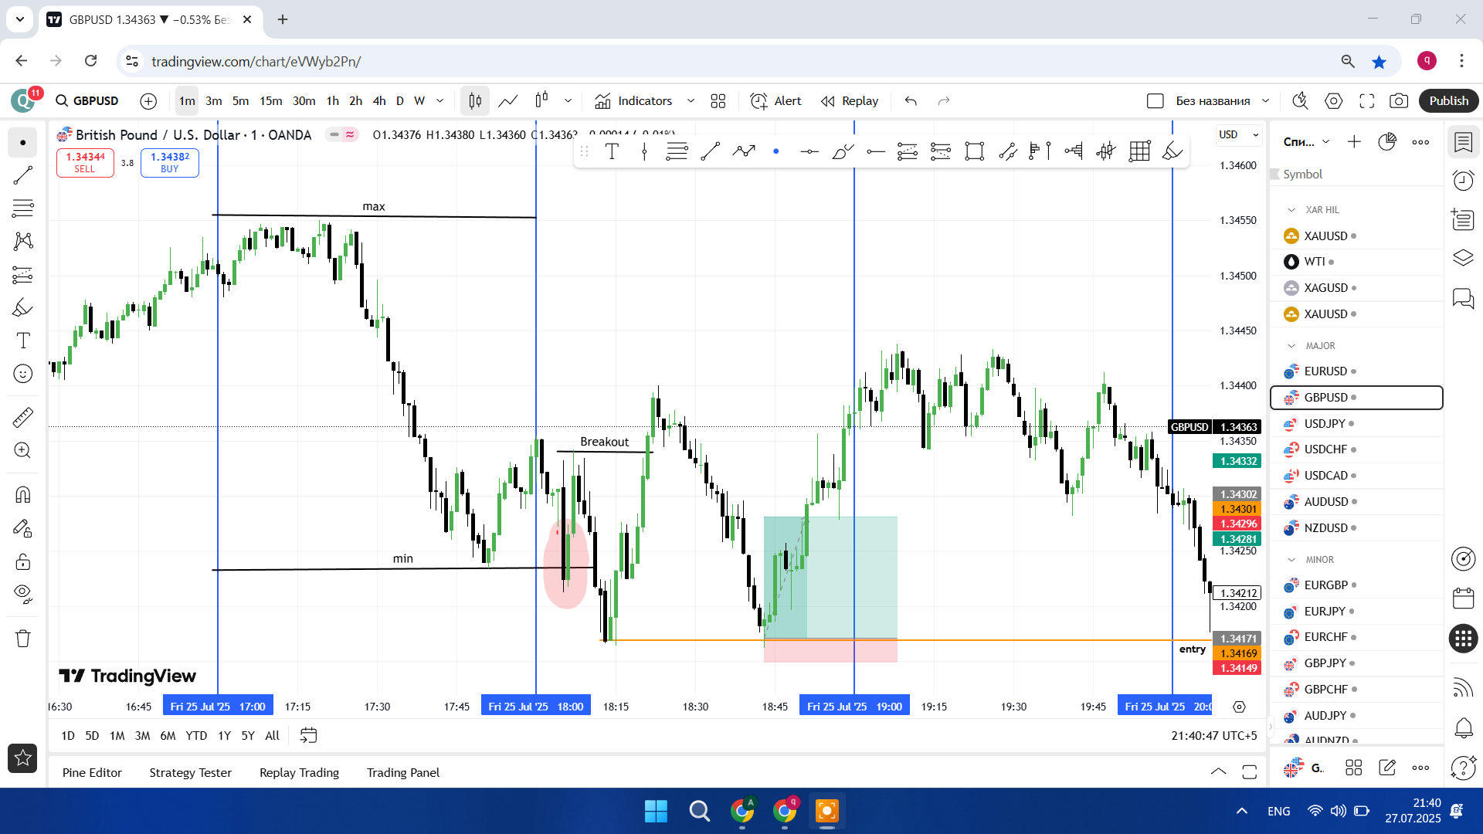Switch to the Pine Editor tab

[92, 772]
